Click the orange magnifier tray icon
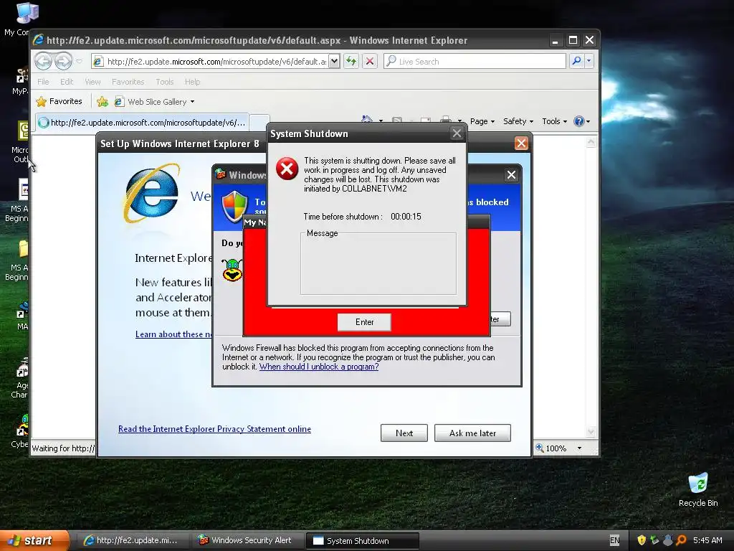This screenshot has height=551, width=734. 681,540
